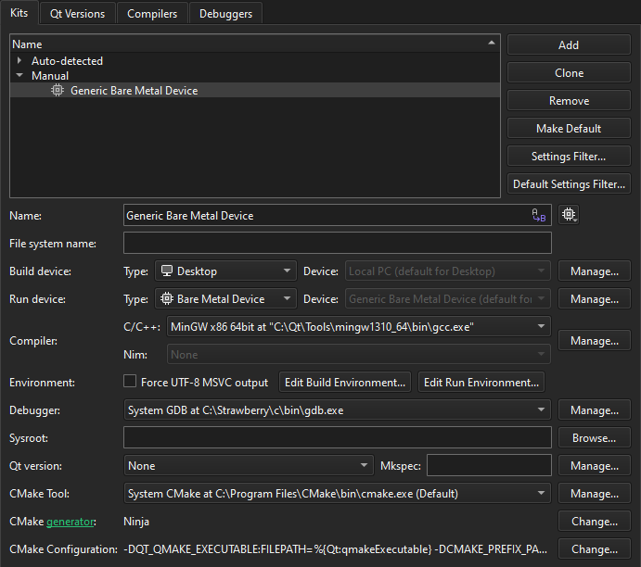Open the C/C++ compiler dropdown
Viewport: 641px width, 567px height.
(x=358, y=326)
